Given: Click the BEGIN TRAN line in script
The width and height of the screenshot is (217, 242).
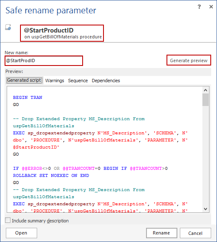Looking at the screenshot, I should tap(28, 98).
